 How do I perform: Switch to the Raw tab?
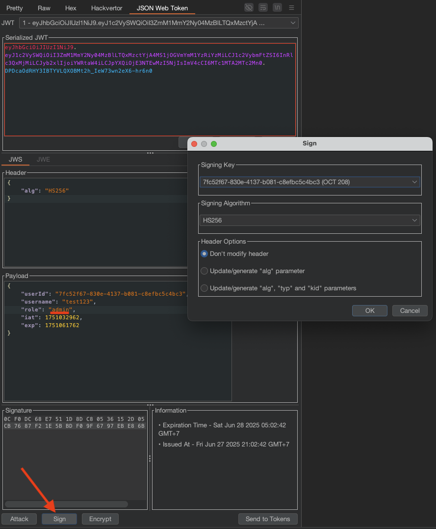point(44,8)
